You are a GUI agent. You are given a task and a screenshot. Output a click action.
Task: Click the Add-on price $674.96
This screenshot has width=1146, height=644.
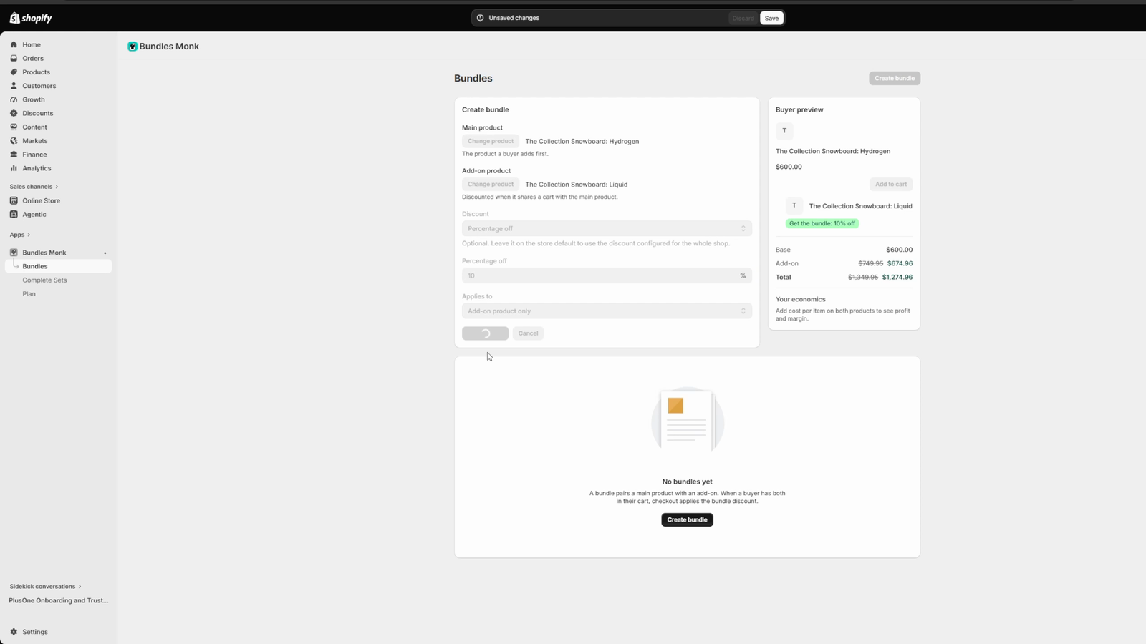pos(900,263)
